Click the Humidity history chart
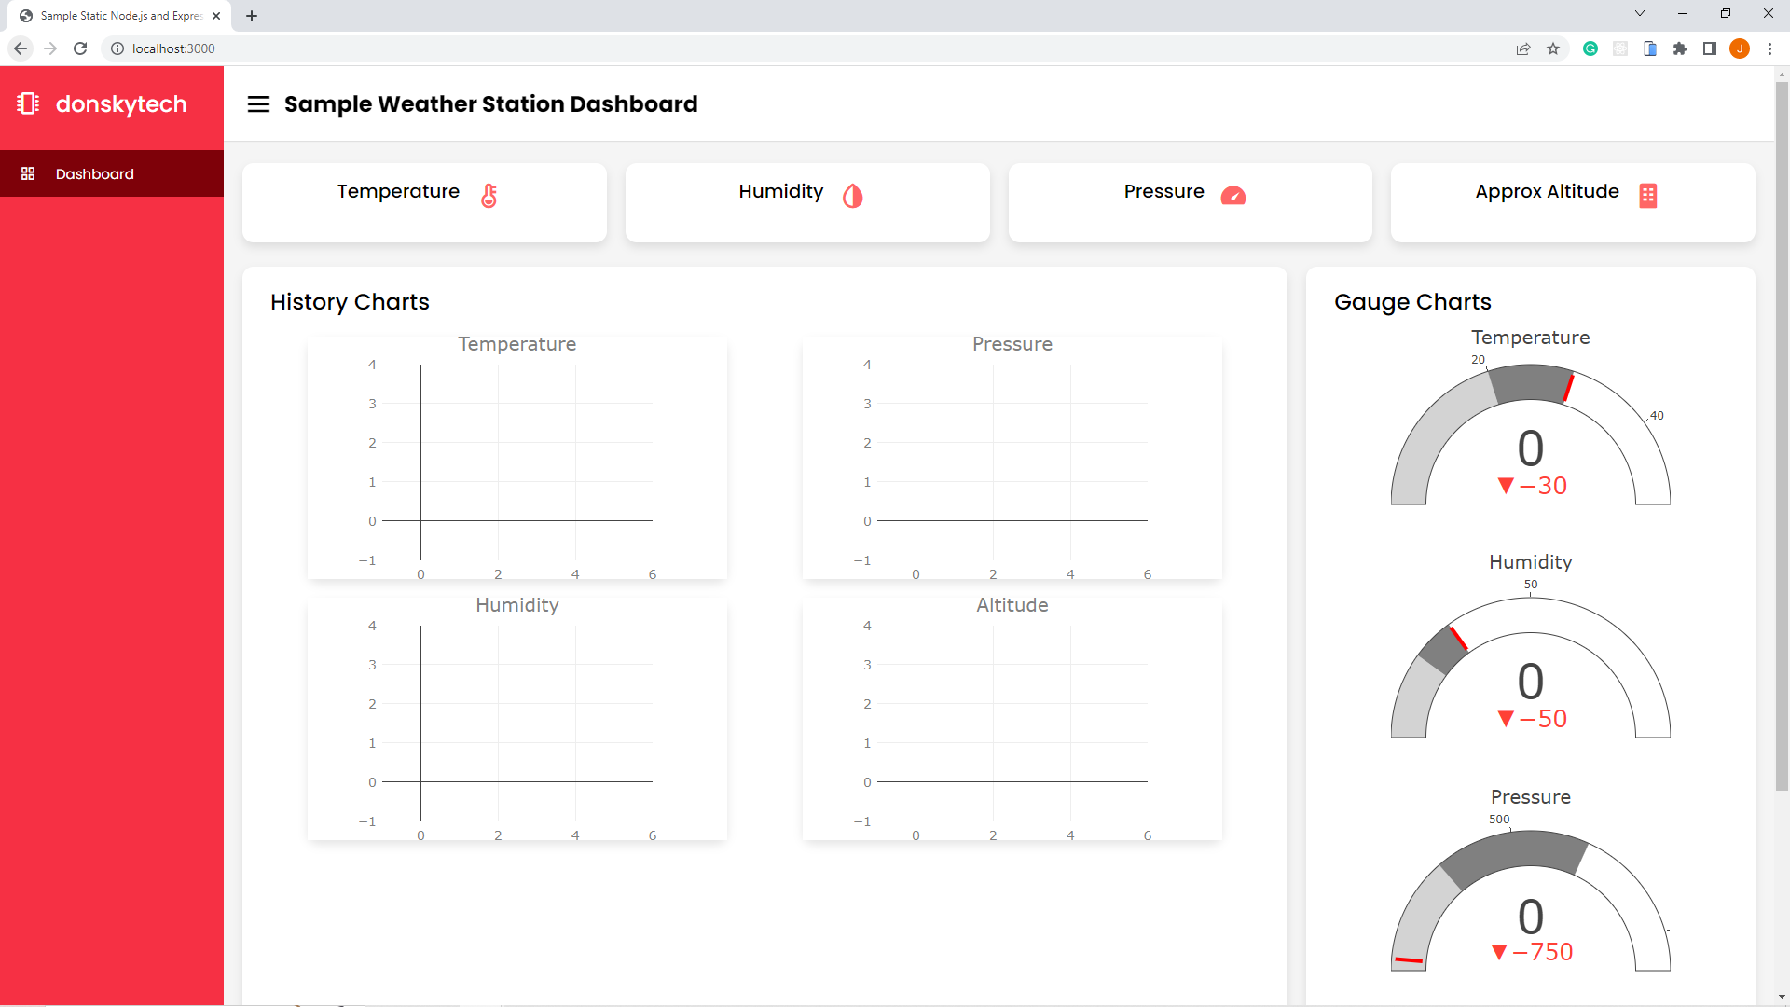The width and height of the screenshot is (1790, 1007). coord(517,719)
